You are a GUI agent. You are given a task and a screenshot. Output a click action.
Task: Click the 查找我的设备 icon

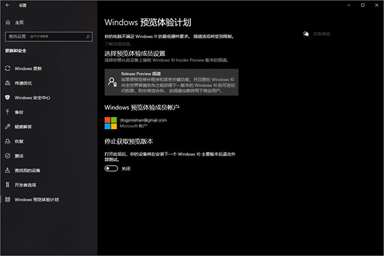pos(8,170)
